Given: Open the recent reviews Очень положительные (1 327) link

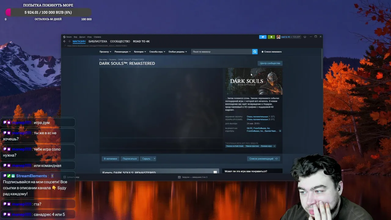Looking at the screenshot, I should 261,117.
